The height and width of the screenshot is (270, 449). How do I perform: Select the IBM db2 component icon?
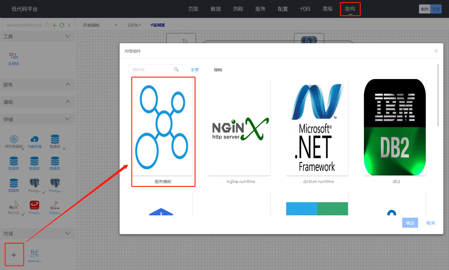point(395,127)
